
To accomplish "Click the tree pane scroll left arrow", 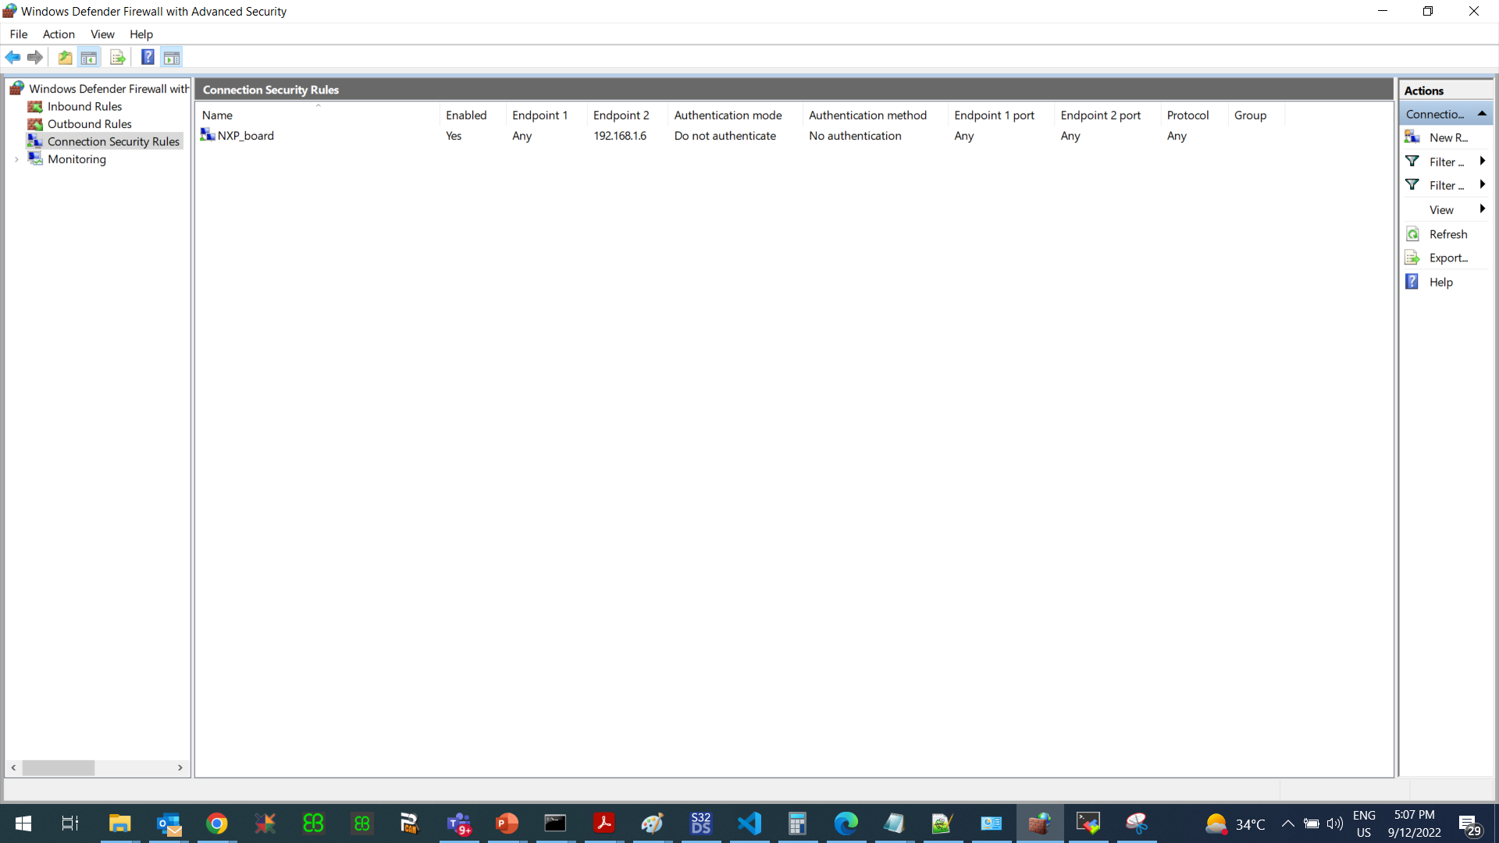I will click(13, 768).
